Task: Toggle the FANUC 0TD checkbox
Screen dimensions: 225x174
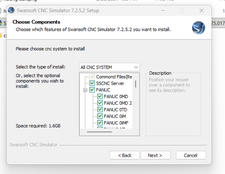Action: 100,110
